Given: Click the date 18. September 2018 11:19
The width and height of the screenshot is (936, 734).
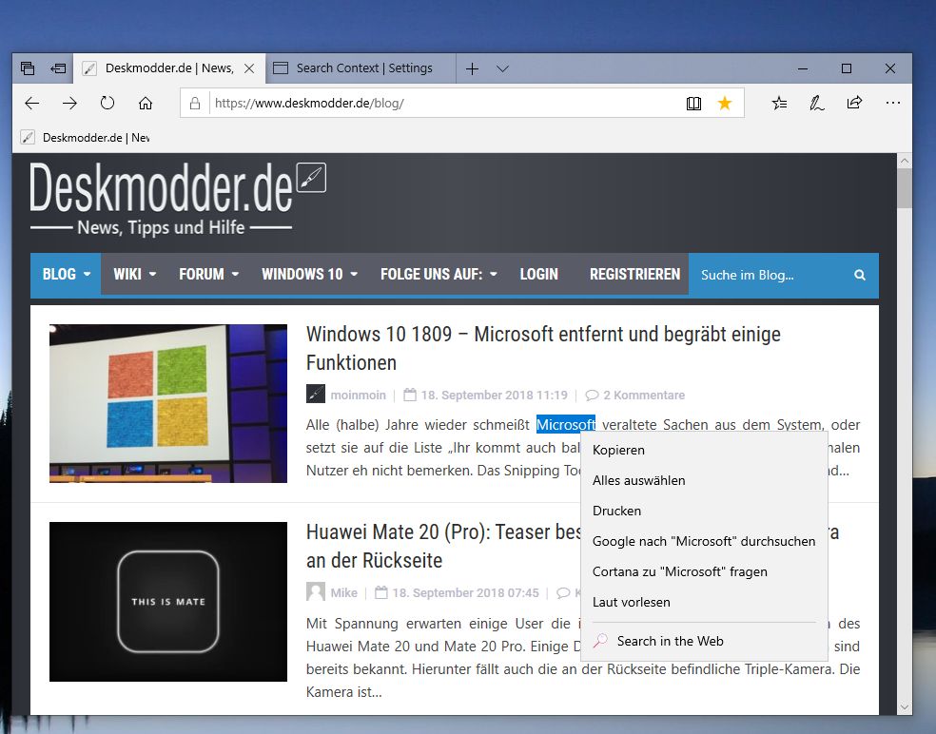Looking at the screenshot, I should click(x=495, y=395).
